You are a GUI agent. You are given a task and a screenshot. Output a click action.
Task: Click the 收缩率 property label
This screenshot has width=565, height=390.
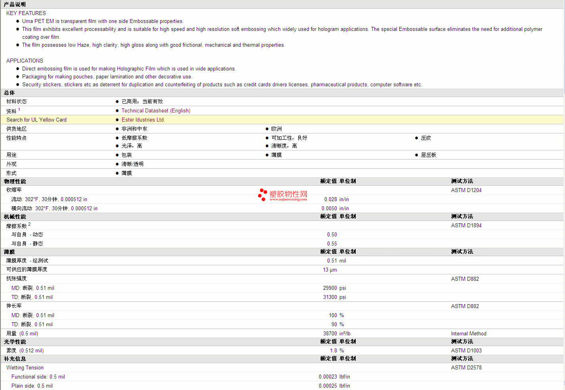(14, 190)
